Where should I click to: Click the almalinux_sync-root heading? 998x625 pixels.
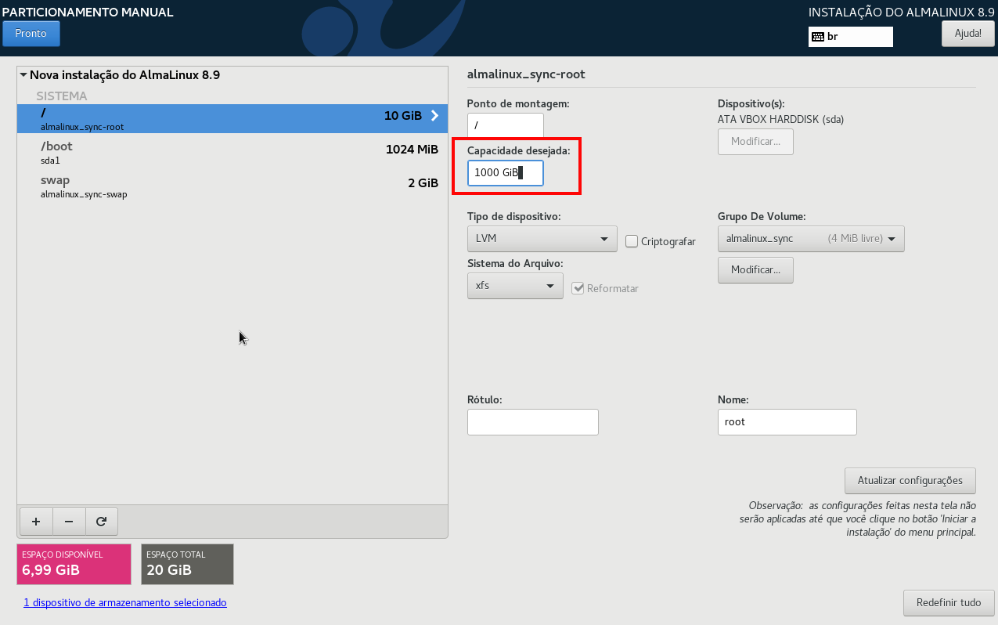coord(526,74)
